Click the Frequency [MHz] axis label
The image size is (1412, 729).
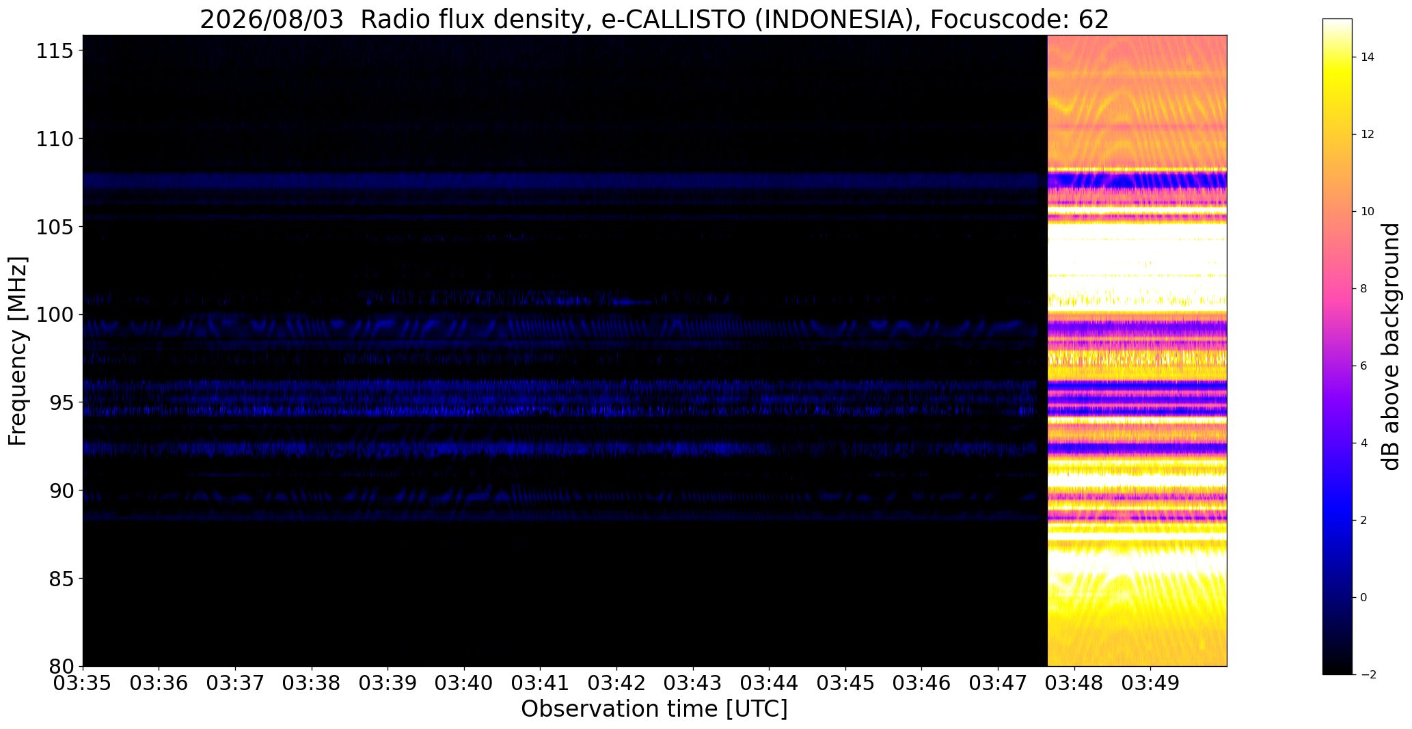pyautogui.click(x=18, y=350)
